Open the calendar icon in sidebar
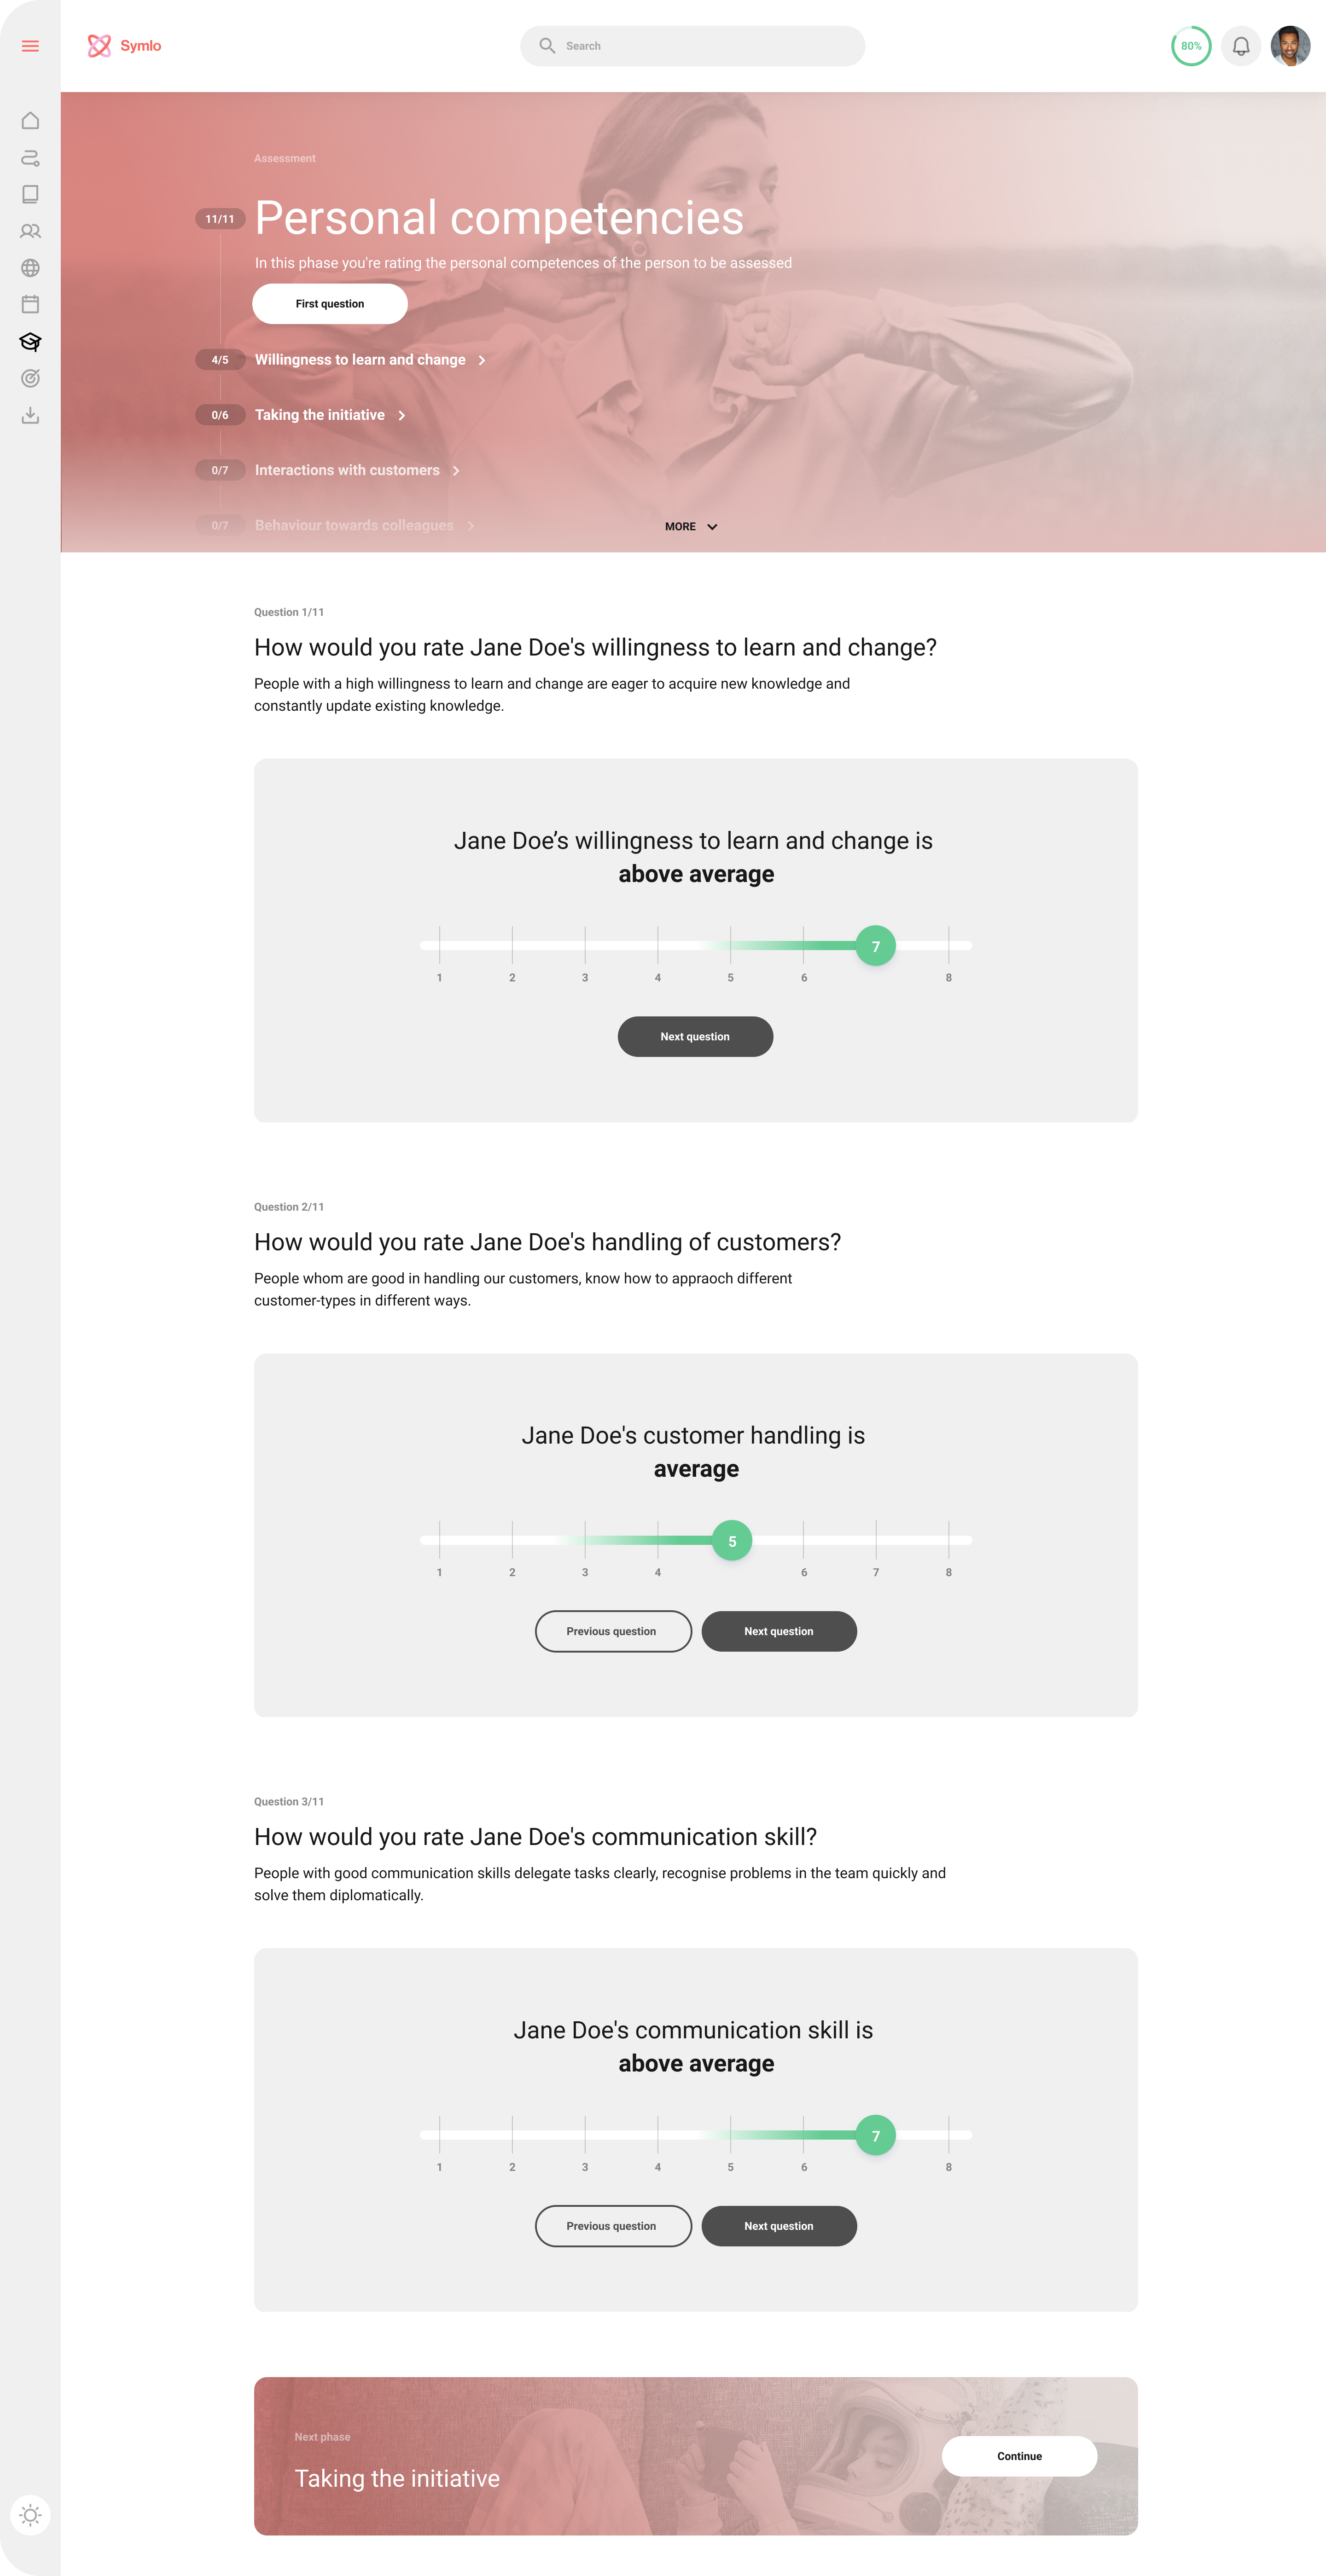 [30, 304]
